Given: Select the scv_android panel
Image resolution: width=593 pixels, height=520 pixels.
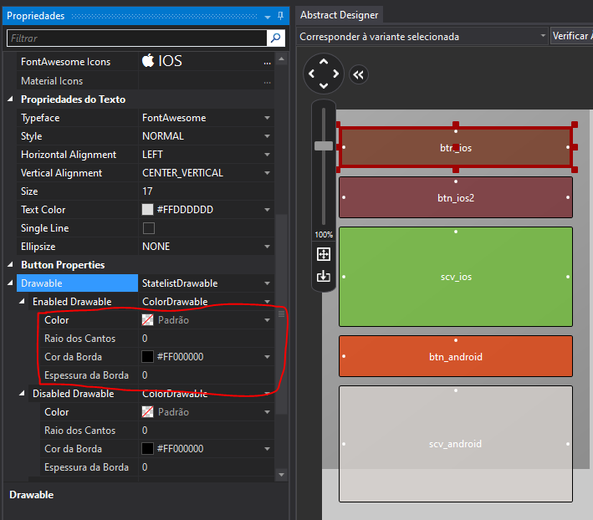Looking at the screenshot, I should pos(456,444).
